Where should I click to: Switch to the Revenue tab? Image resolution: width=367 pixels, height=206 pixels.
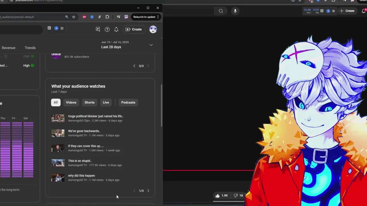coord(9,48)
